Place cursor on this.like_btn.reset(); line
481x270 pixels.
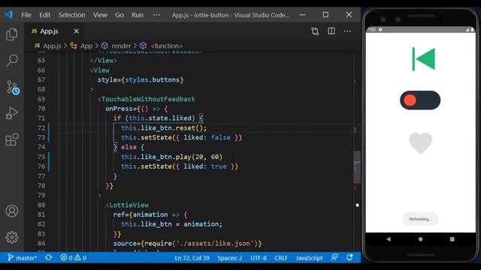coord(164,128)
